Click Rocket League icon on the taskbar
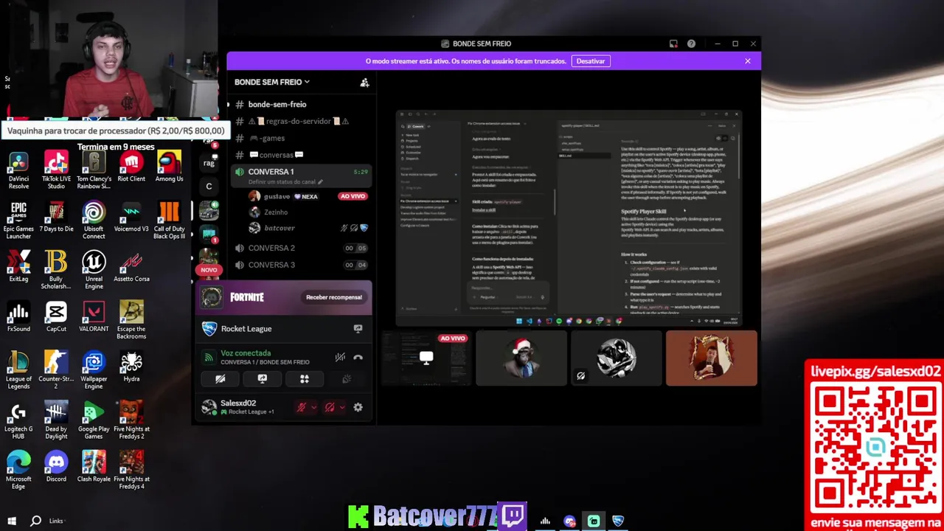Viewport: 944px width, 531px height. pos(618,521)
